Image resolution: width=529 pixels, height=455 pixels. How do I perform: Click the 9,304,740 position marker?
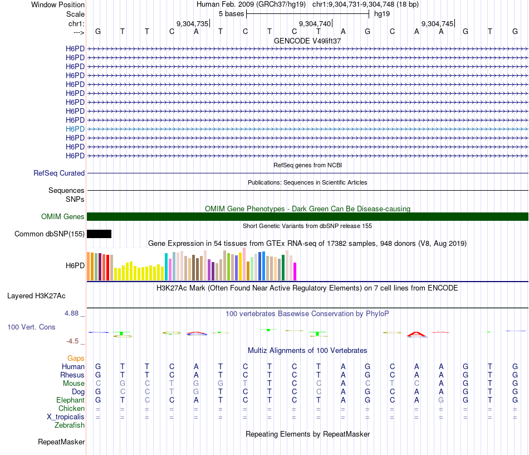315,23
